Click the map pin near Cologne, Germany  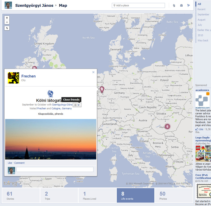tap(102, 90)
